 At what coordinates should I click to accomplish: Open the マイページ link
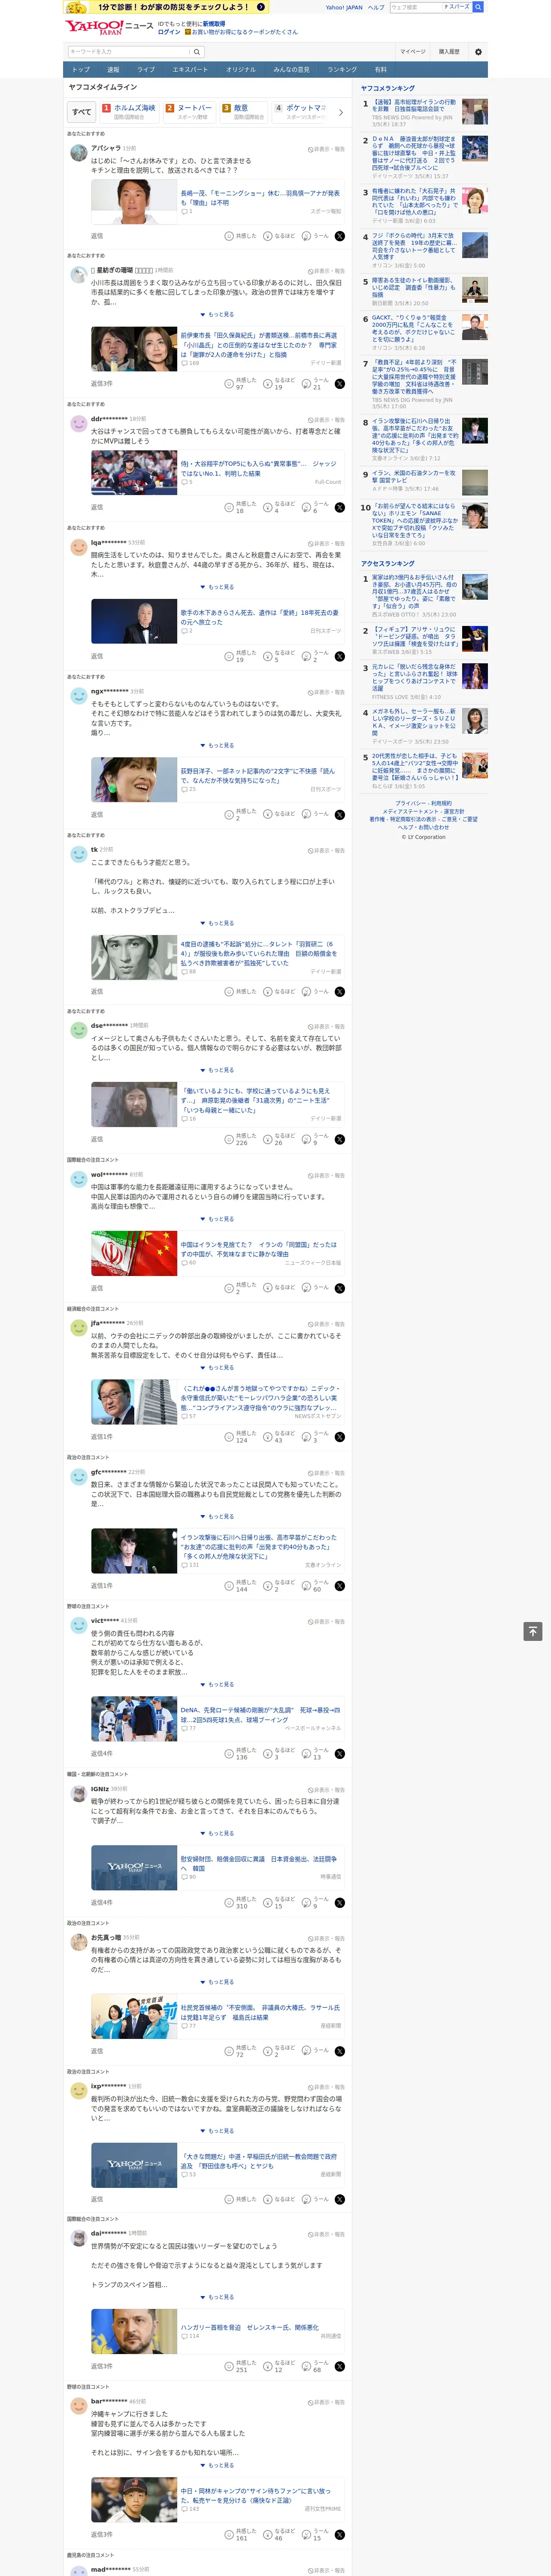(413, 52)
